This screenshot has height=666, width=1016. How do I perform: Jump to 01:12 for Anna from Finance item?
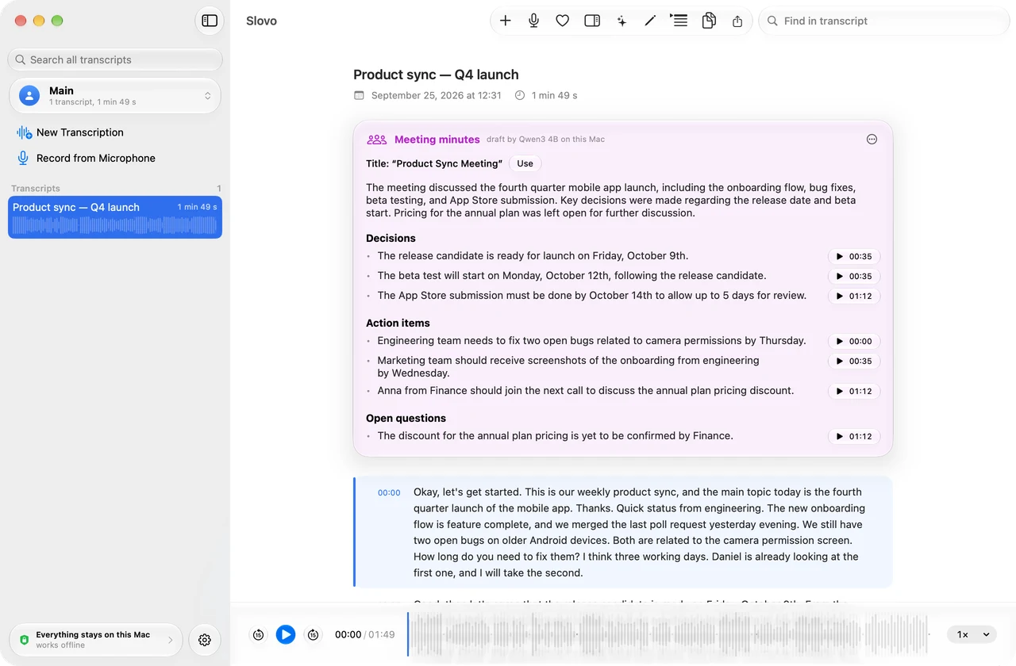click(854, 392)
